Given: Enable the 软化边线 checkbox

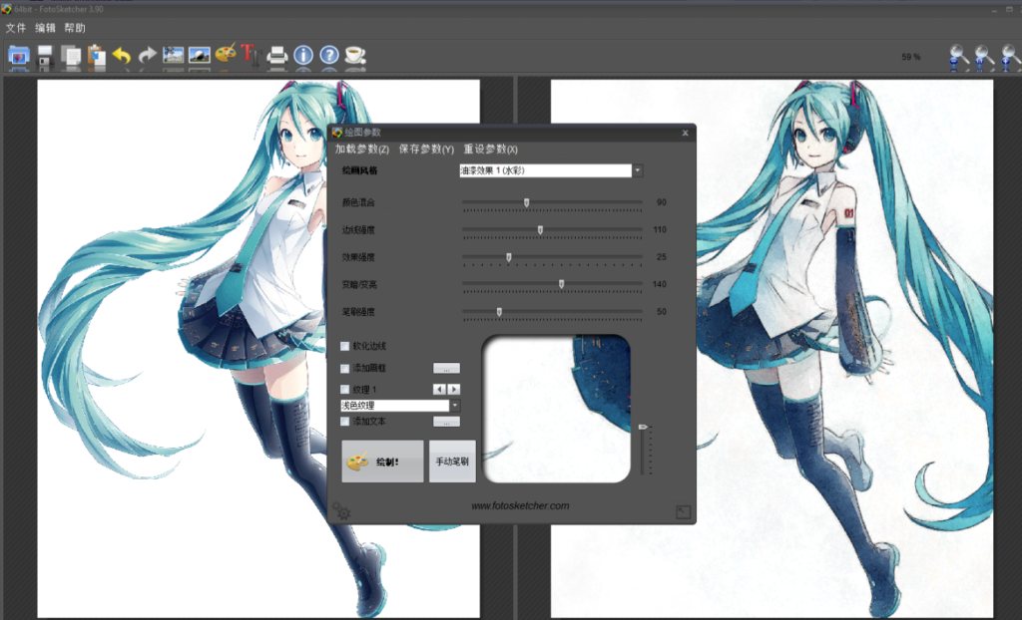Looking at the screenshot, I should pos(345,346).
